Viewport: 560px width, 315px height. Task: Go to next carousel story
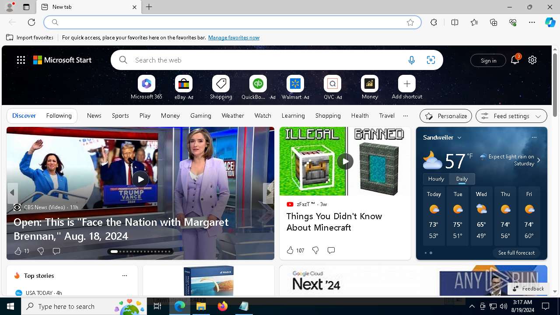click(x=269, y=192)
